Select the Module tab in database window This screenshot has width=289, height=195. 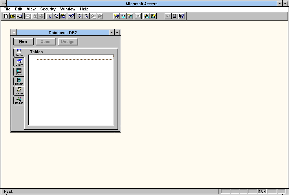[19, 100]
